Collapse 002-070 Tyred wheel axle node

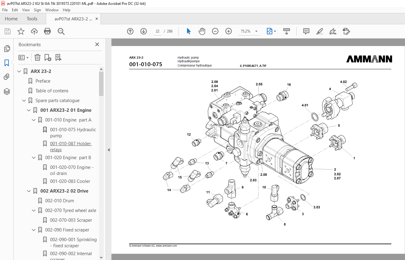(x=34, y=210)
